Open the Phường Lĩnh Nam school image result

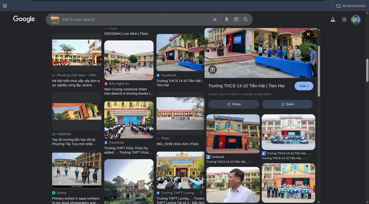click(x=77, y=53)
